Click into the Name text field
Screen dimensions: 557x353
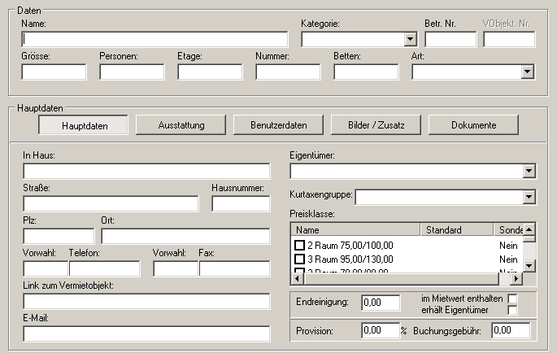pyautogui.click(x=154, y=39)
